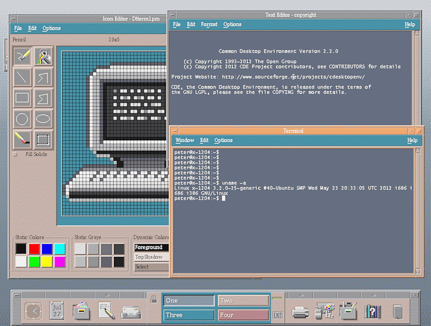Choose the TopShadow dynamic color
The image size is (431, 326).
point(151,256)
